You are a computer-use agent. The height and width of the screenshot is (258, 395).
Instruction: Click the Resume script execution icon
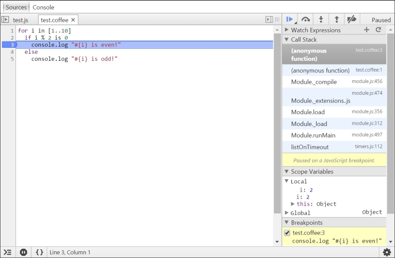tap(290, 19)
